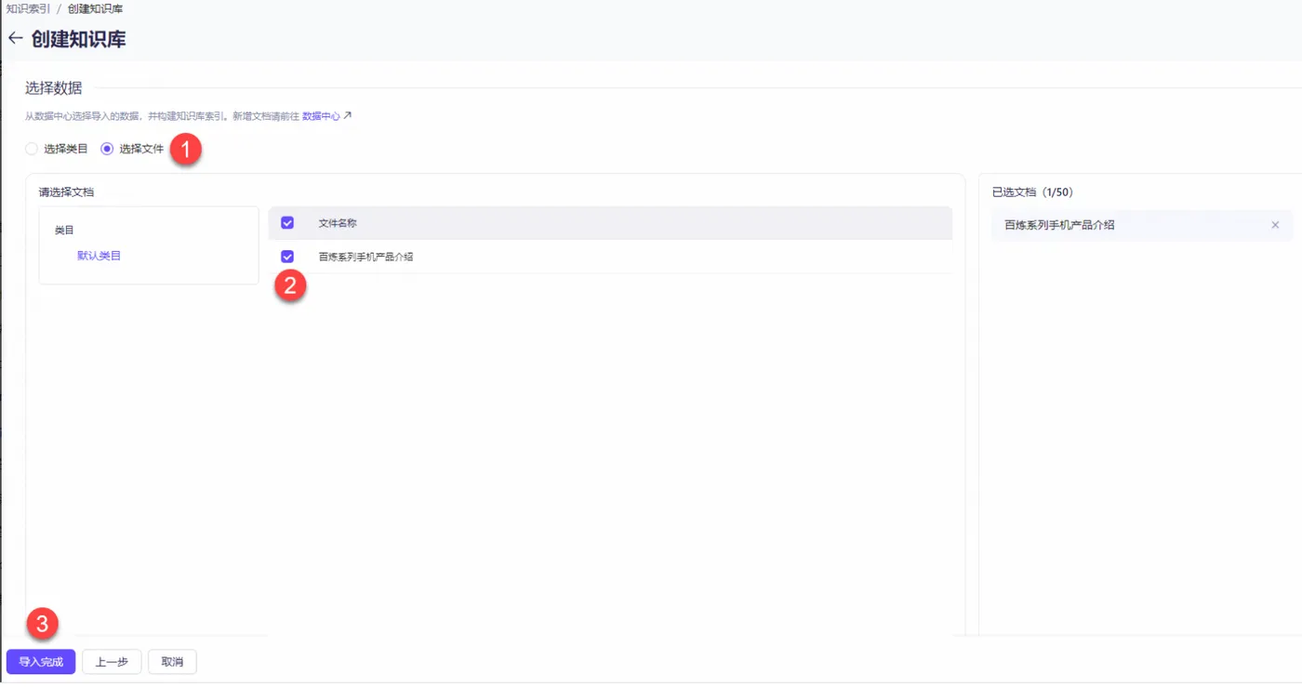The image size is (1302, 687).
Task: Click the 取消 button
Action: coord(172,662)
